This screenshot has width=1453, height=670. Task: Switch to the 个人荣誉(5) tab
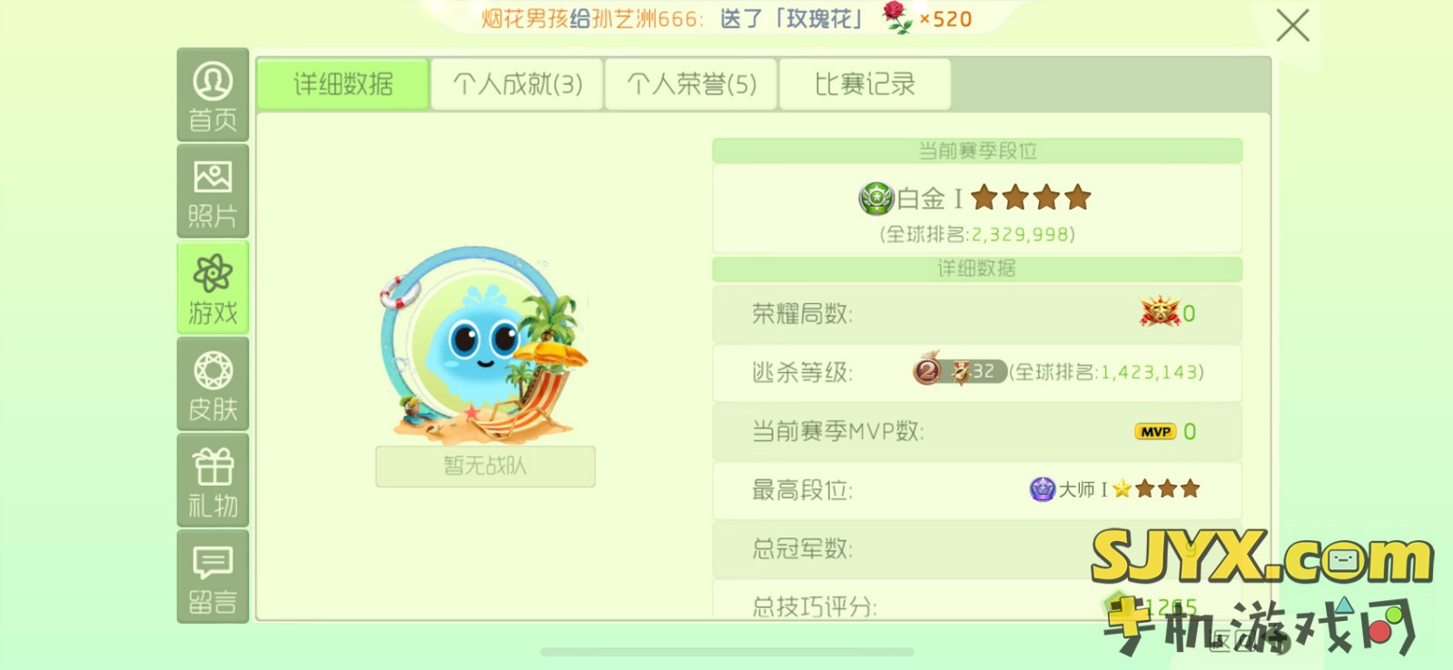pos(691,84)
